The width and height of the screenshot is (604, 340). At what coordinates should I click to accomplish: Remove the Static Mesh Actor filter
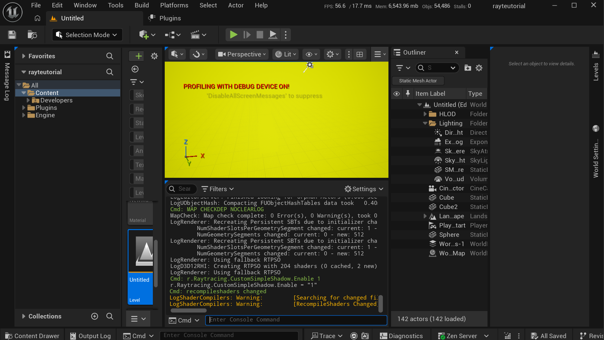click(x=418, y=81)
